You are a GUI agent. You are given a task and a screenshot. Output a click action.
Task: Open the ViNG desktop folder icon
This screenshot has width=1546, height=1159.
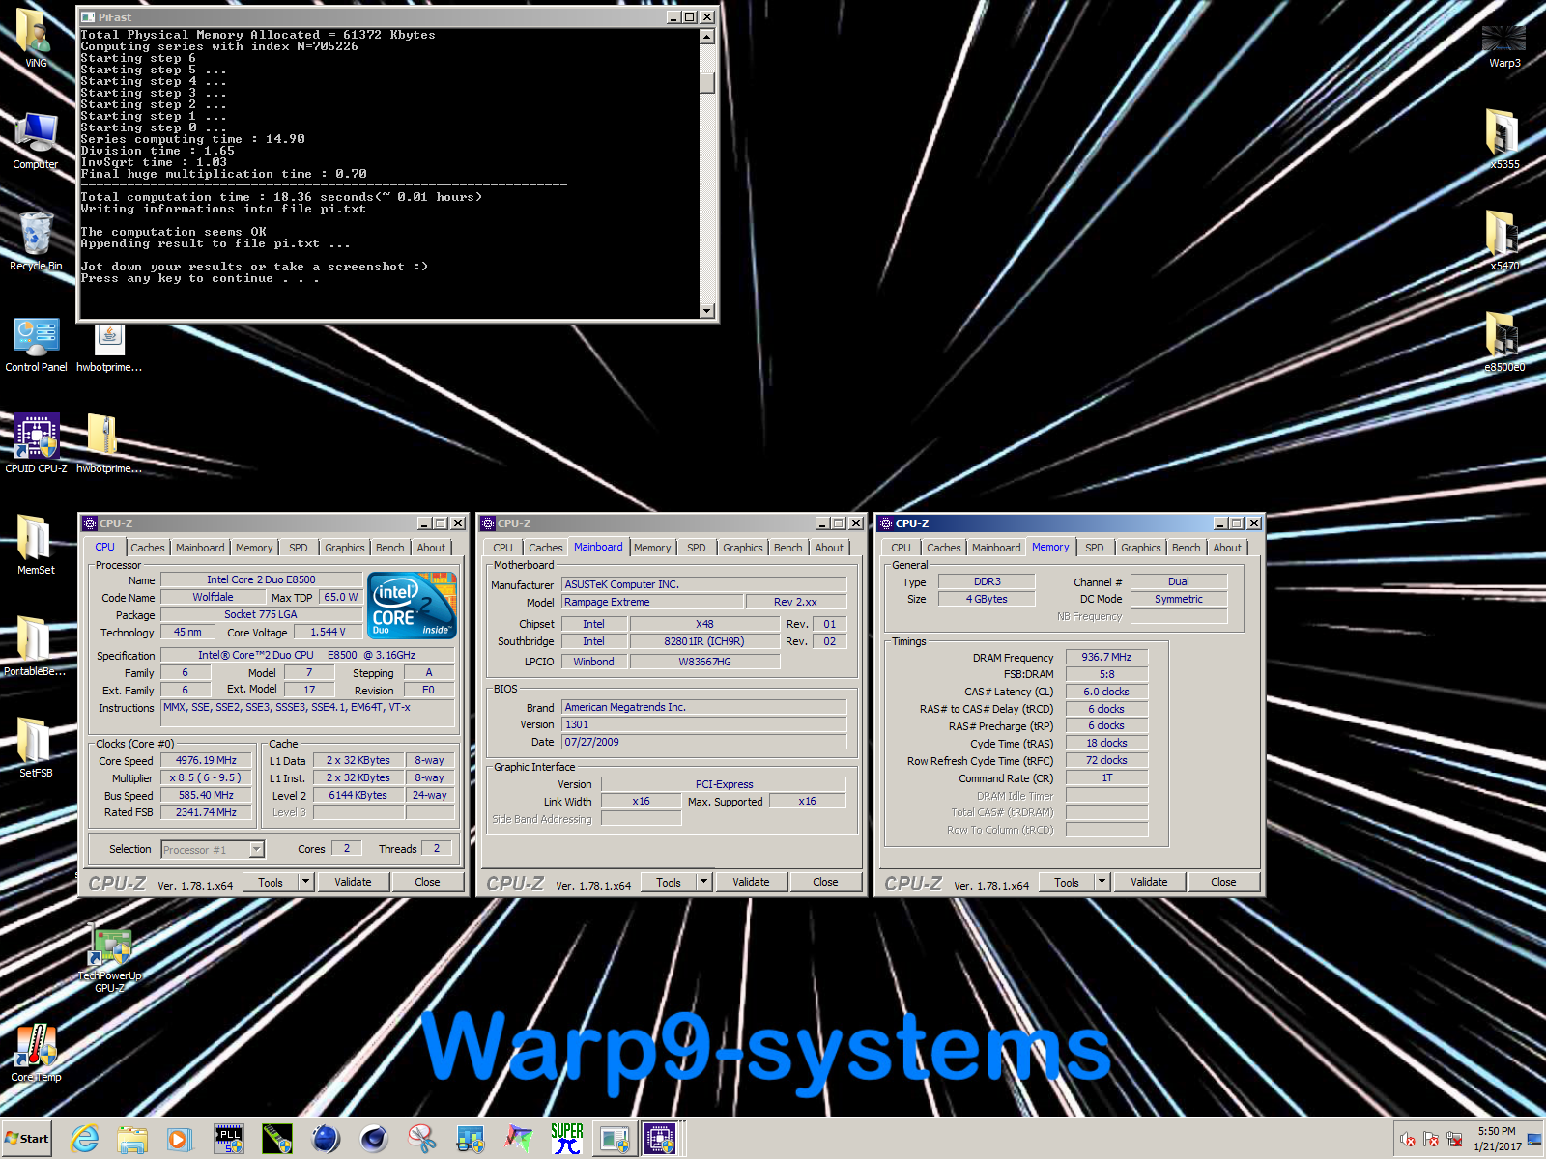pyautogui.click(x=36, y=37)
